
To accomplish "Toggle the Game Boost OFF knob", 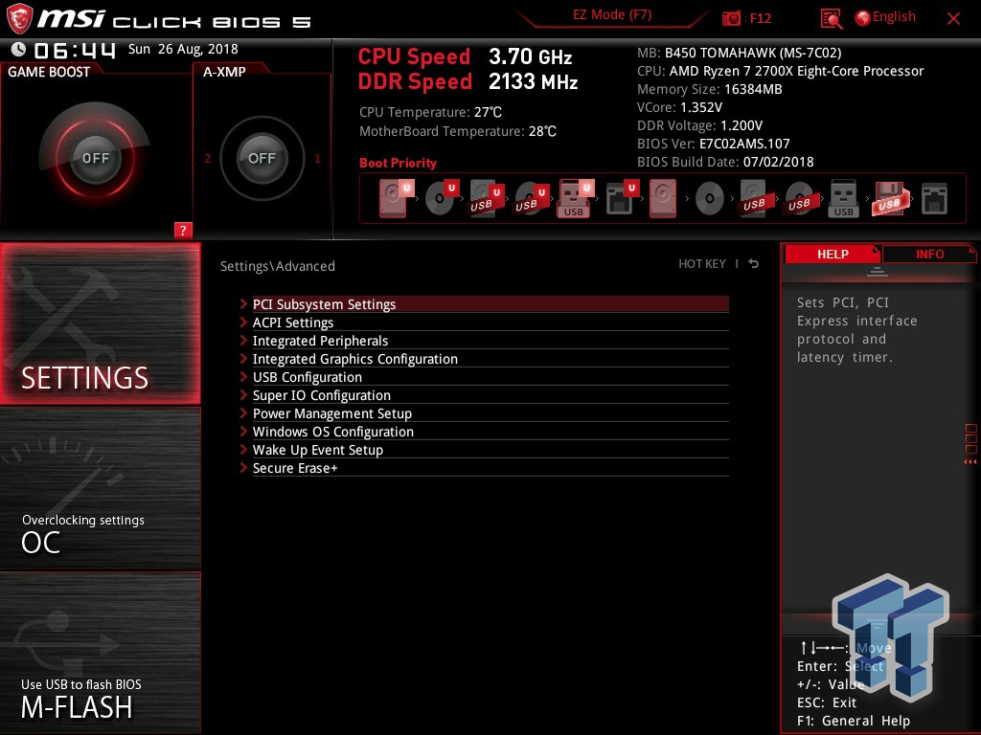I will point(95,158).
